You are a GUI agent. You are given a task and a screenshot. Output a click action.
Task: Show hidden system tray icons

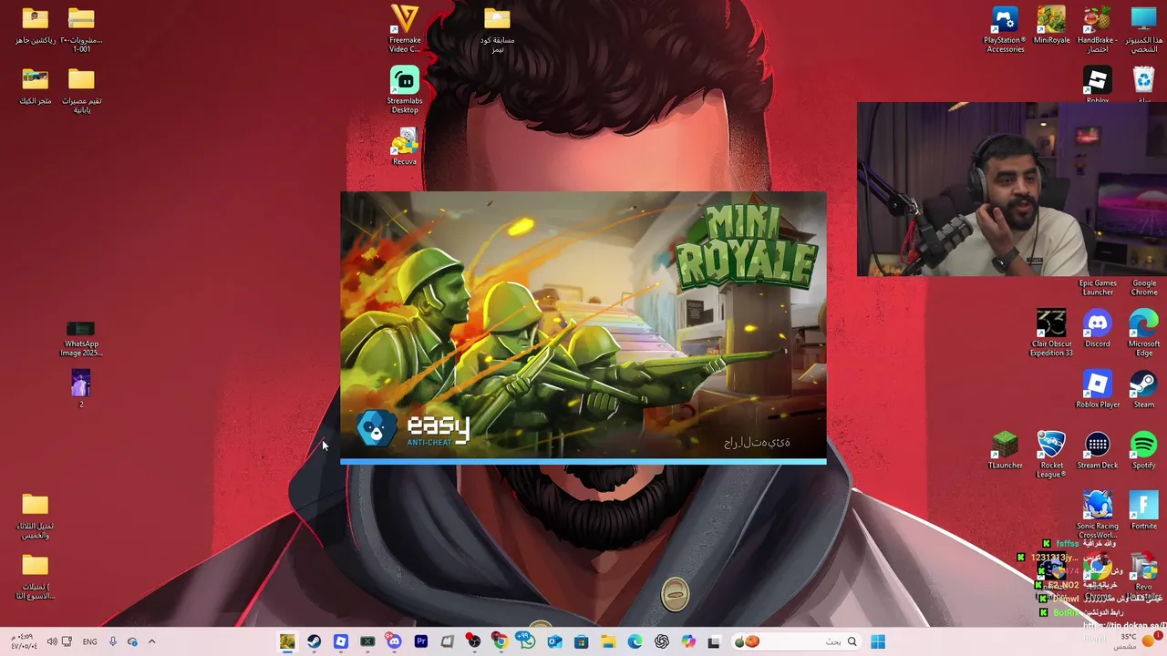[151, 641]
